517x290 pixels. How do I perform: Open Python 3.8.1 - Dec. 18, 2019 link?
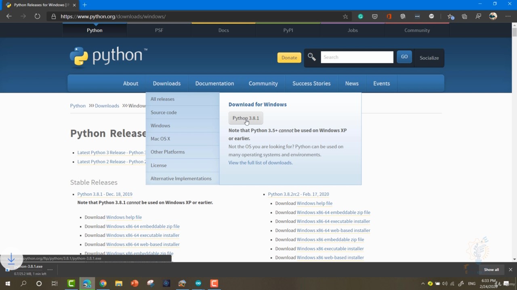105,194
